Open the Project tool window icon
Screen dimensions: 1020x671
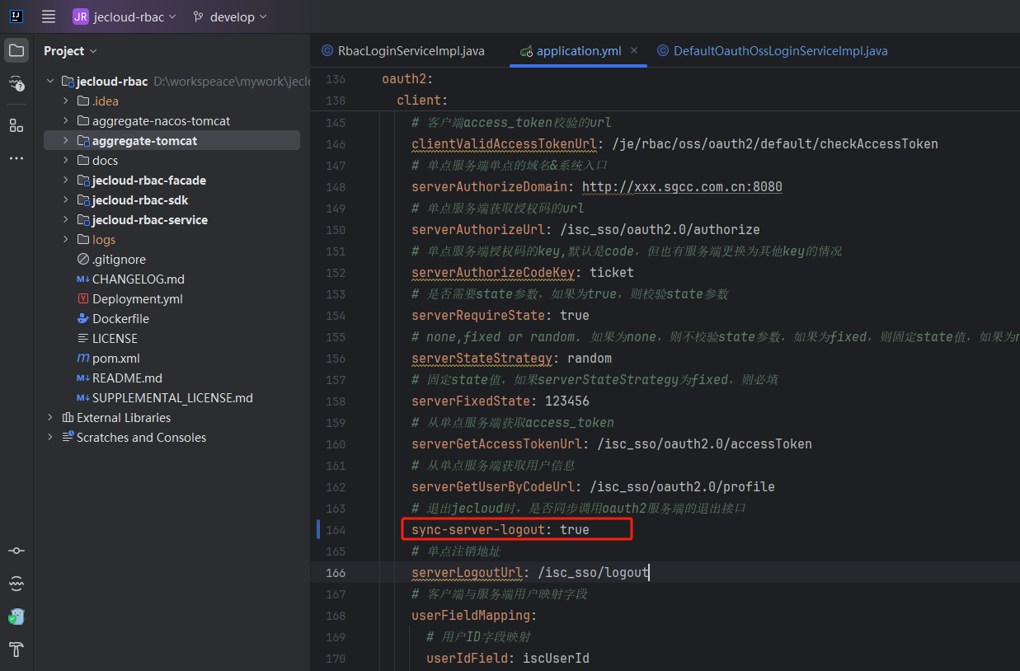[16, 50]
